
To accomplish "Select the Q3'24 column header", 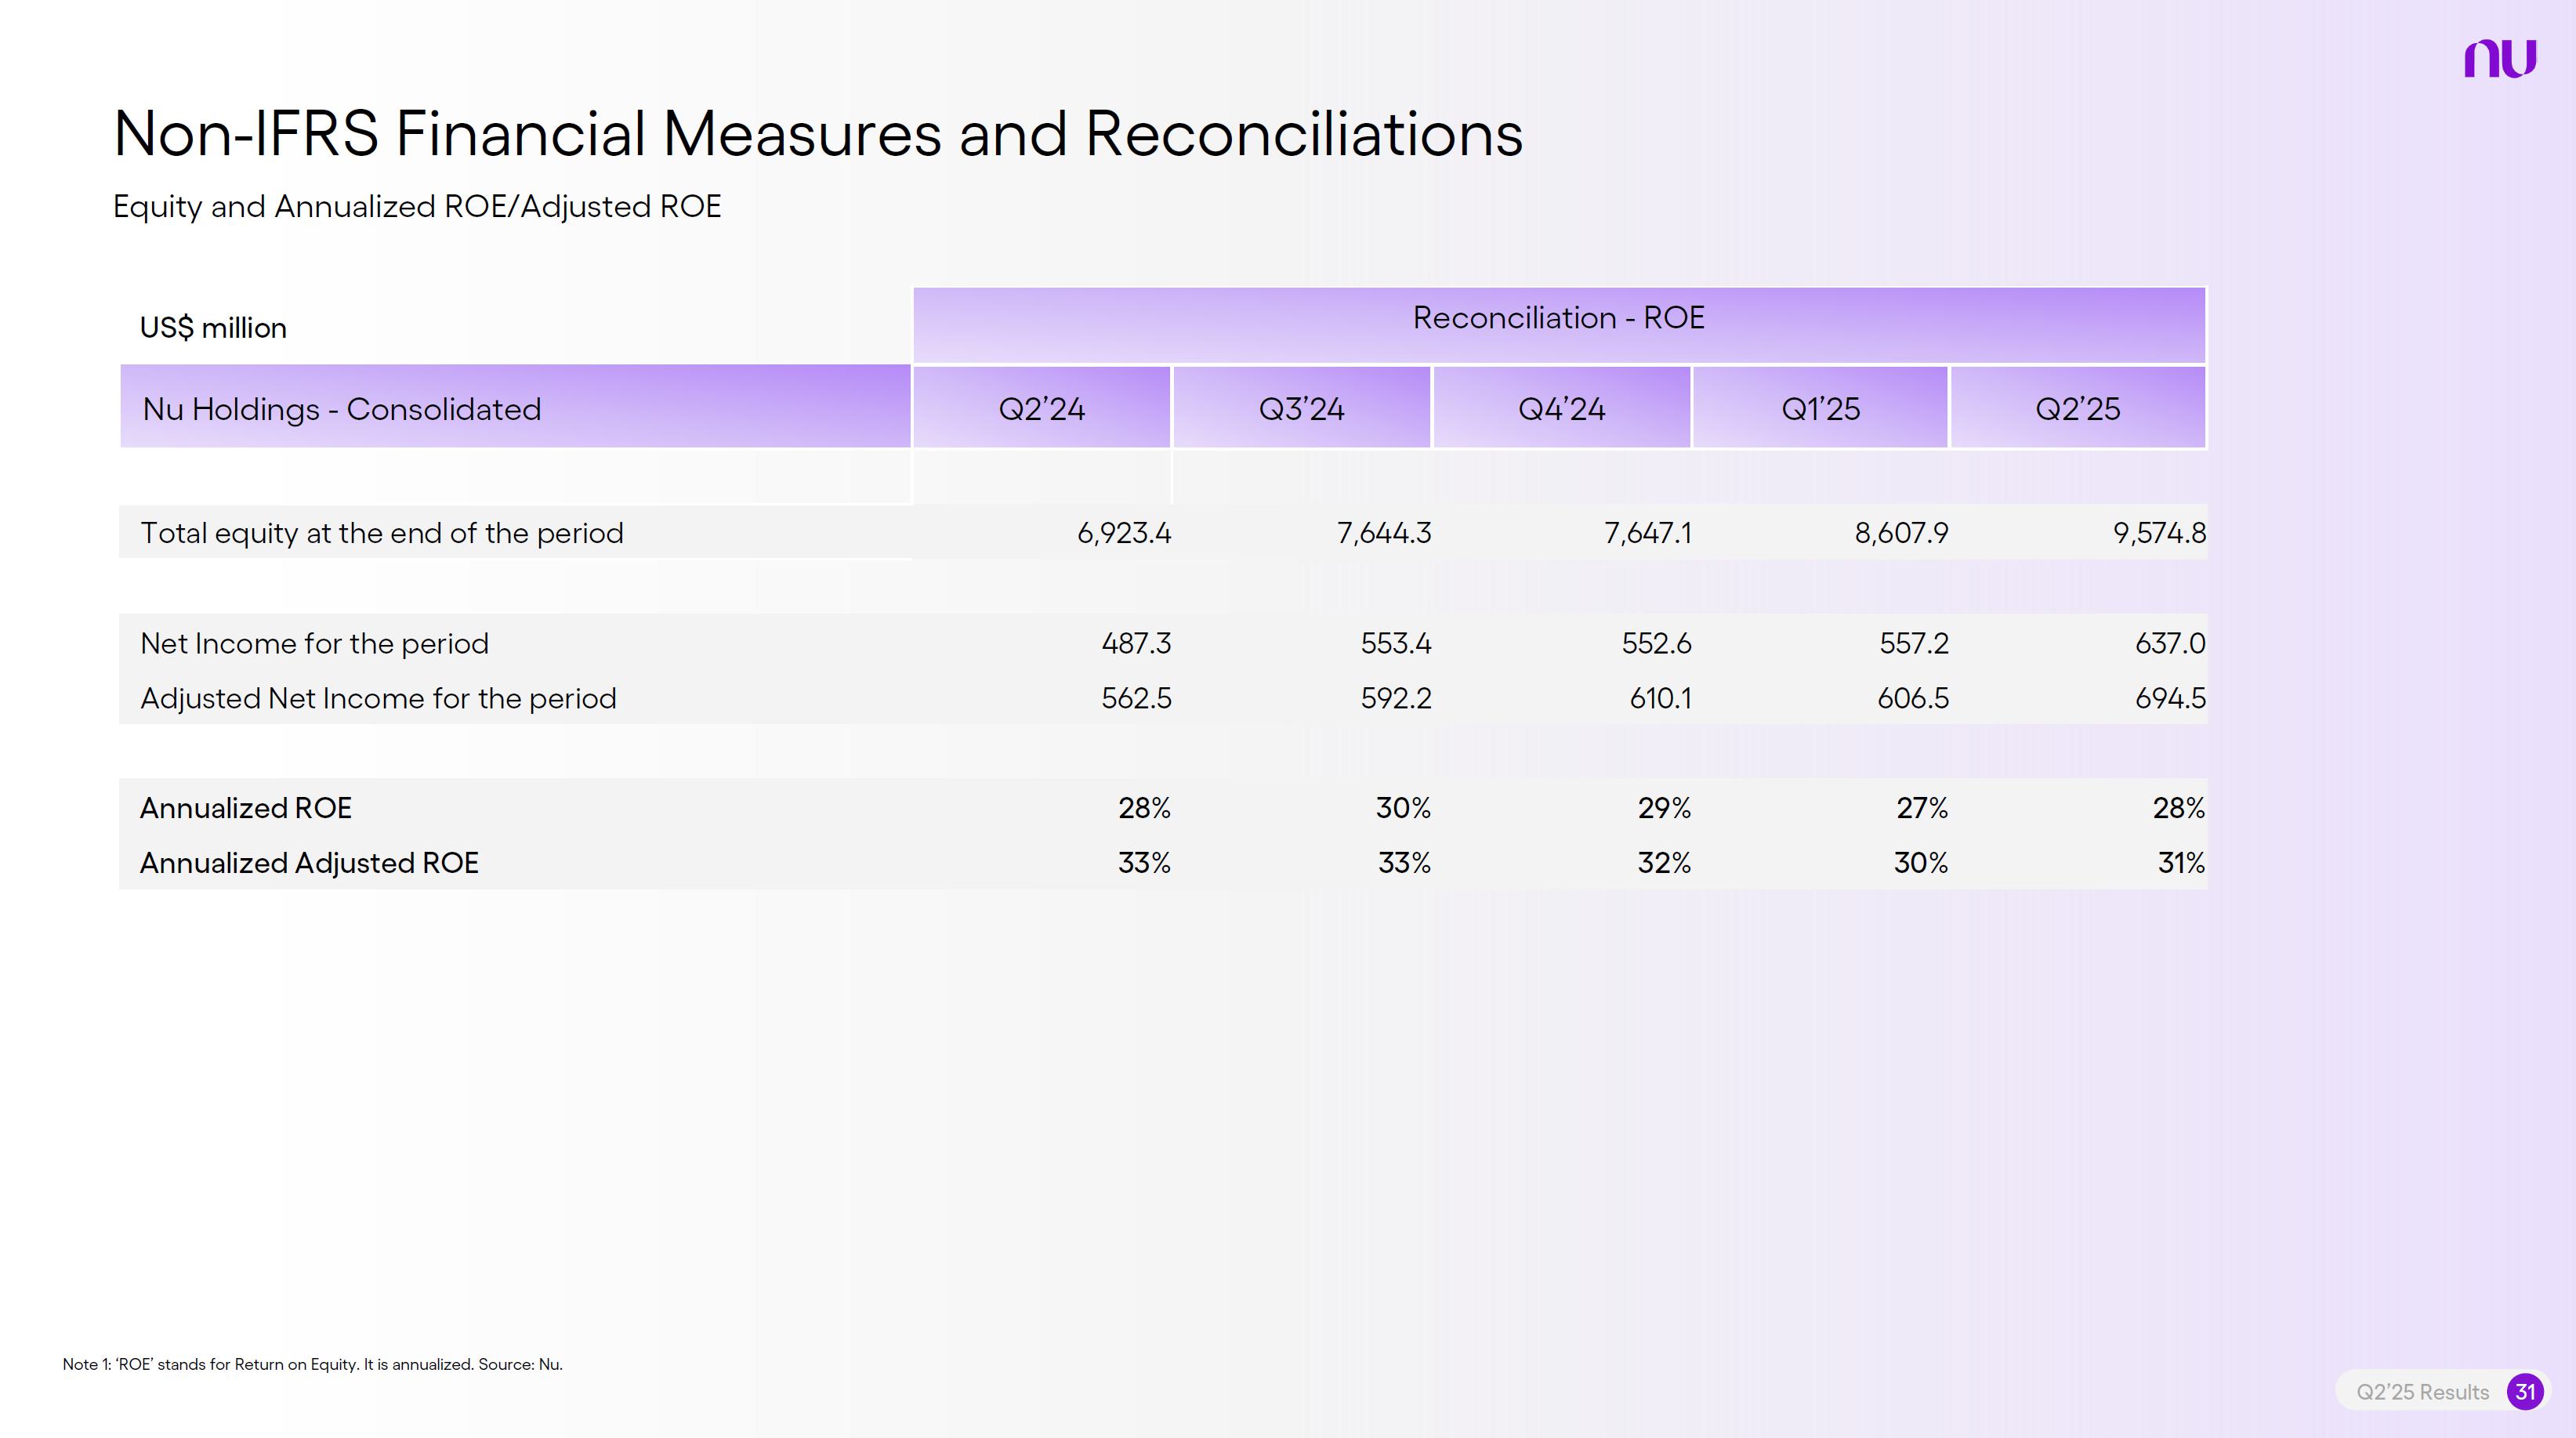I will [x=1301, y=408].
